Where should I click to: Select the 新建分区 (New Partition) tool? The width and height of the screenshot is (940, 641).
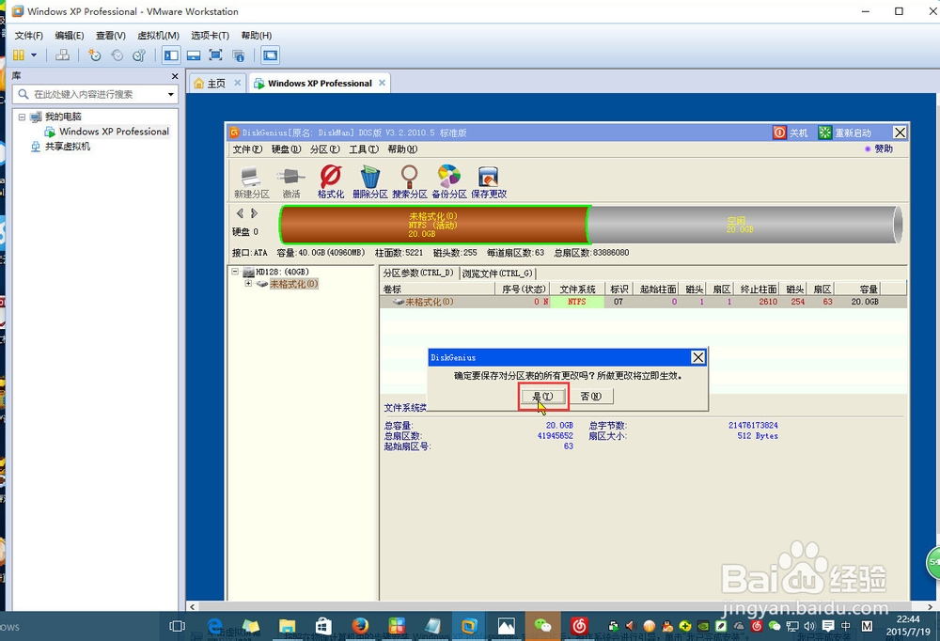(x=249, y=179)
